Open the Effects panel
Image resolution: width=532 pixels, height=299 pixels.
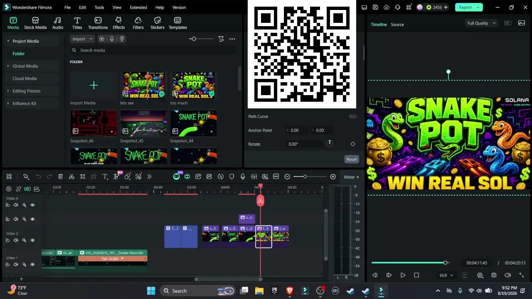pos(119,23)
